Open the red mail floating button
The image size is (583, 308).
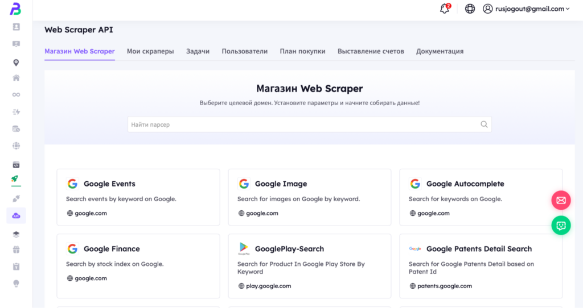tap(561, 201)
